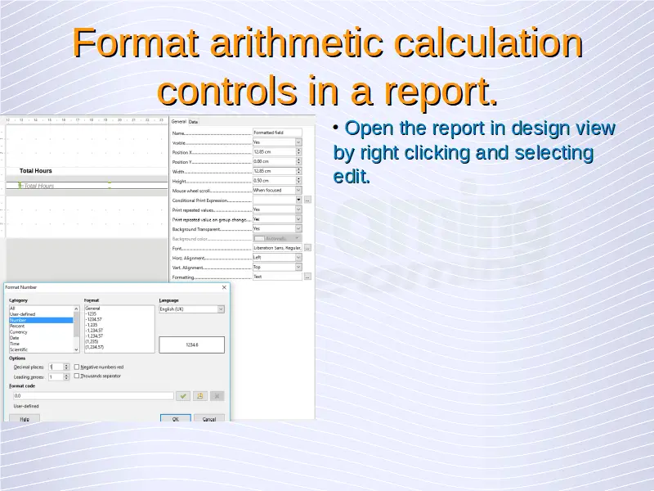Click the Category list scrollbar down arrow
The width and height of the screenshot is (654, 491).
(76, 350)
